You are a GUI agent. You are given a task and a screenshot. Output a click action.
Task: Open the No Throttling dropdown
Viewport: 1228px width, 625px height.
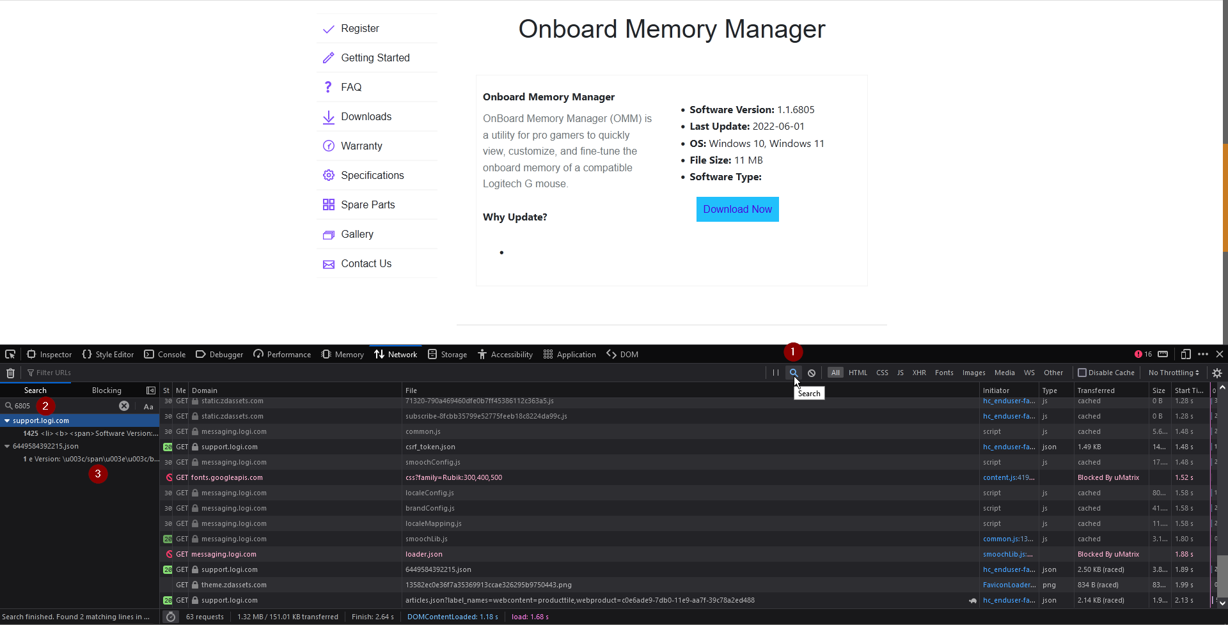point(1173,373)
